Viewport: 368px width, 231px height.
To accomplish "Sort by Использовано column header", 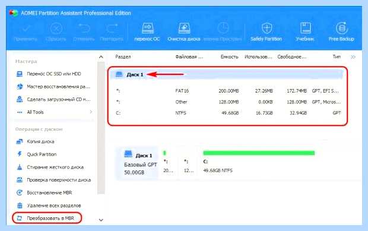I will click(258, 57).
